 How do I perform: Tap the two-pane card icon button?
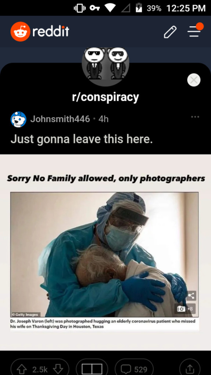(x=92, y=368)
